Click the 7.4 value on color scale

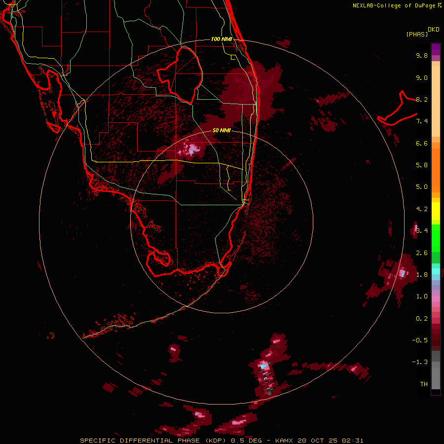(x=422, y=121)
